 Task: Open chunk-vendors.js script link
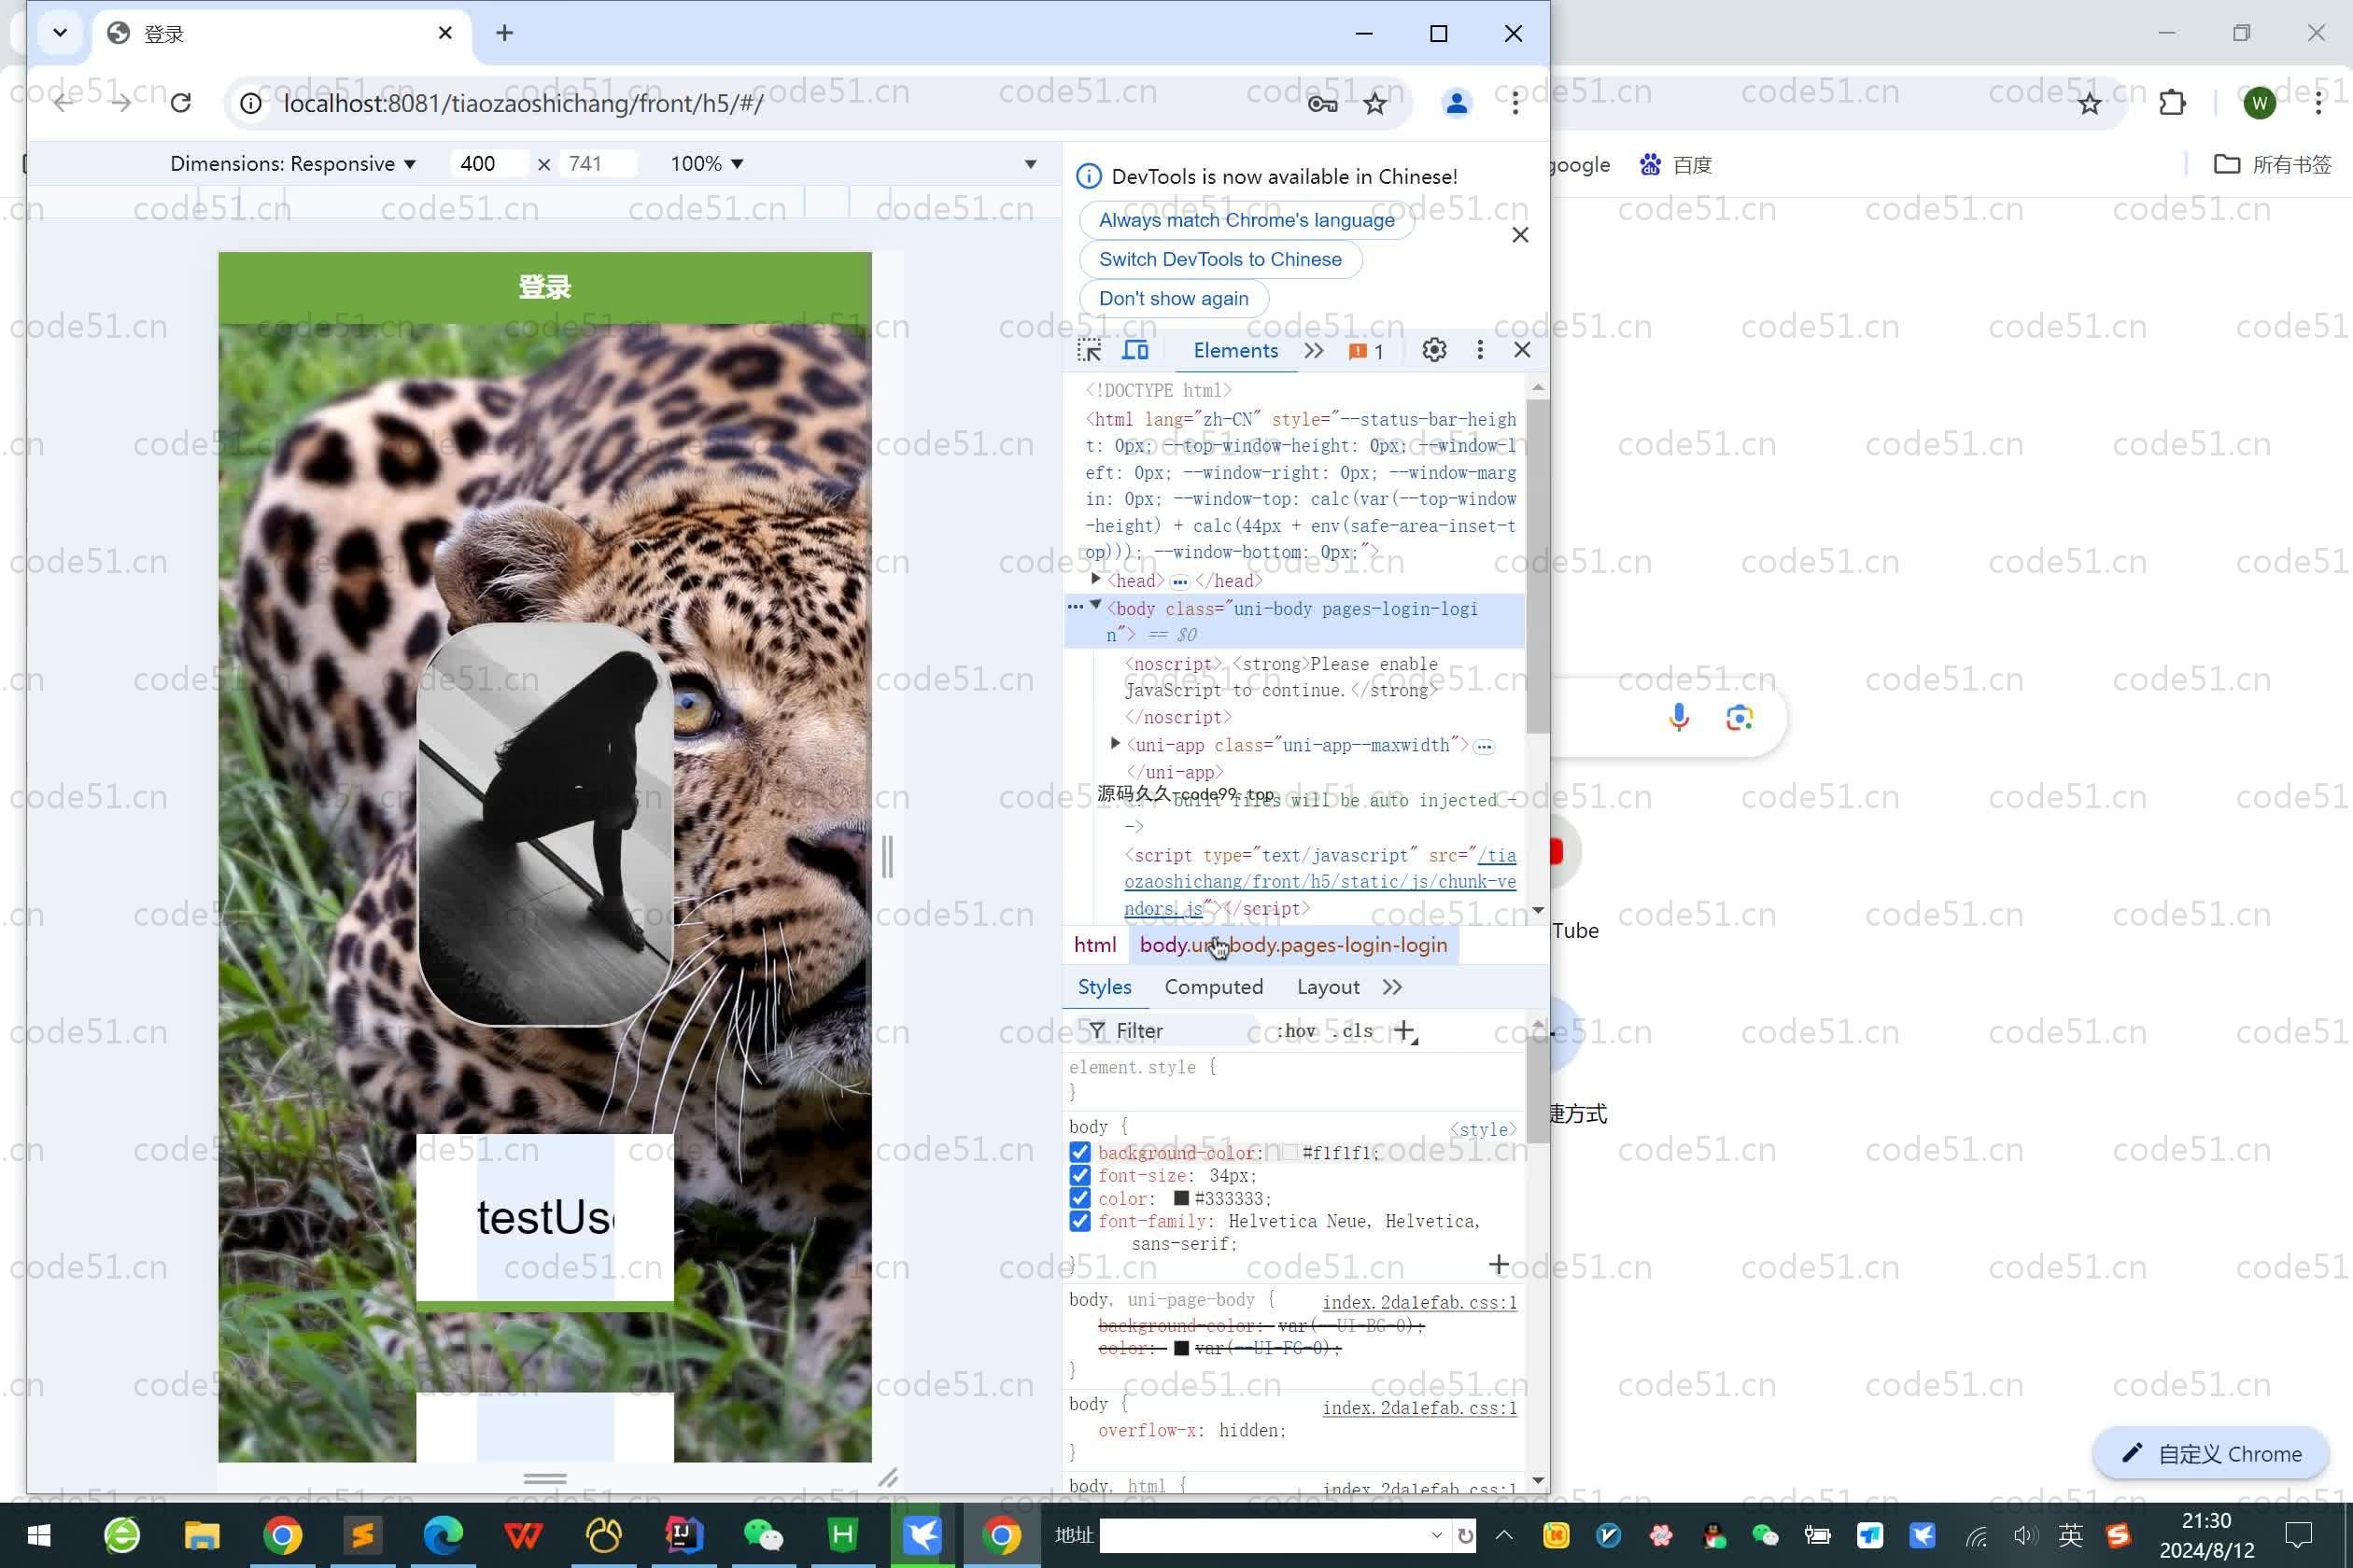tap(1319, 882)
